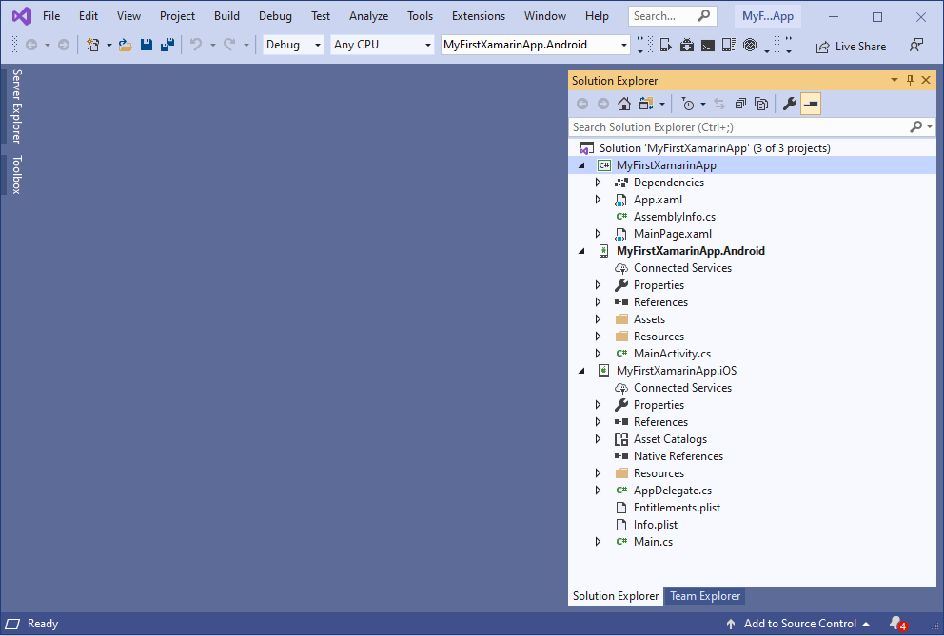This screenshot has width=944, height=636.
Task: Click the device run icon in the Android toolbar
Action: 666,45
